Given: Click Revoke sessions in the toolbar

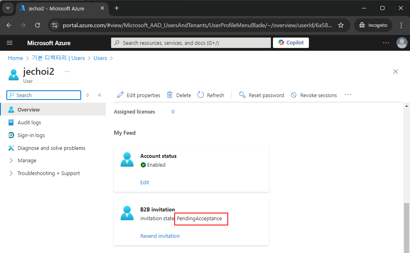Looking at the screenshot, I should click(x=314, y=95).
